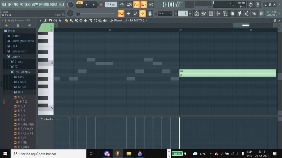Screen dimensions: 282x158
Task: Click the Record button
Action: [x=101, y=5]
